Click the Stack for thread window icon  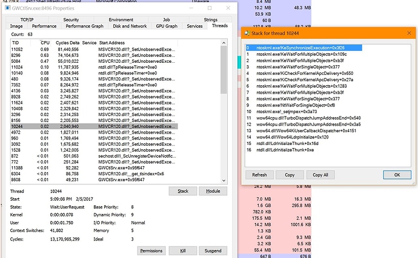pyautogui.click(x=247, y=34)
